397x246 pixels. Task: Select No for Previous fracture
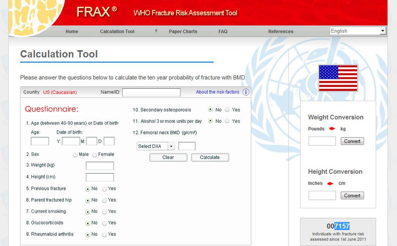[88, 189]
